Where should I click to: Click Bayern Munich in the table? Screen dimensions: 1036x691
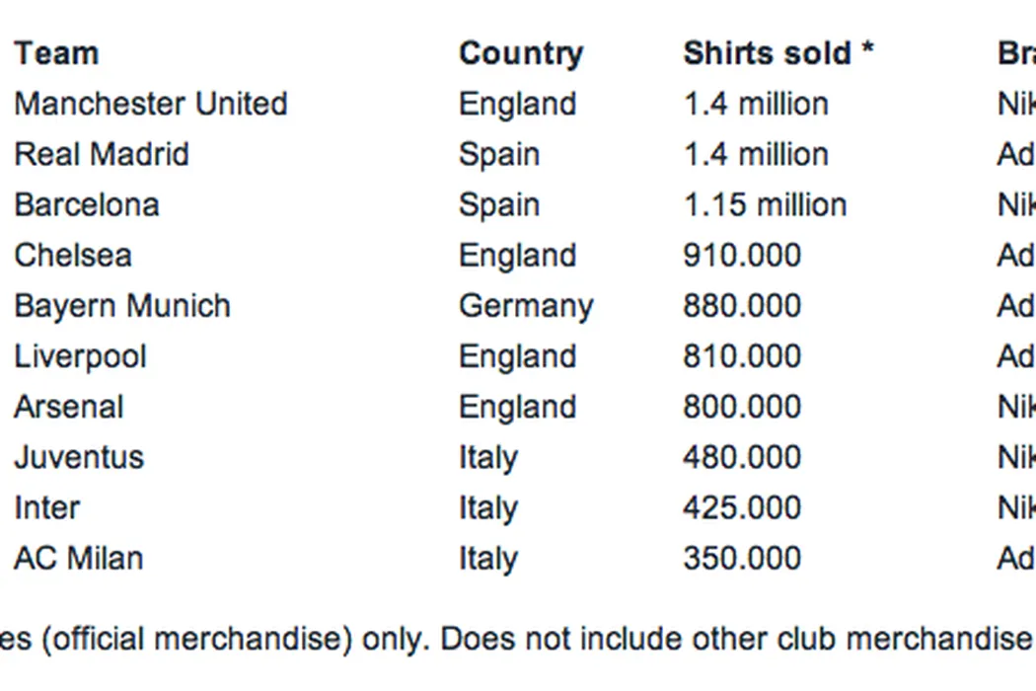click(122, 306)
